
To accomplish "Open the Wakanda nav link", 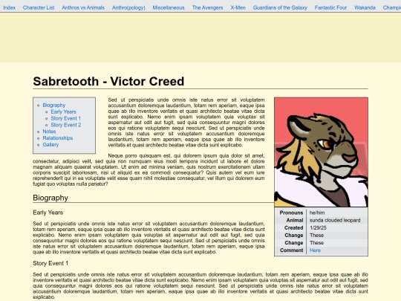I will (365, 7).
